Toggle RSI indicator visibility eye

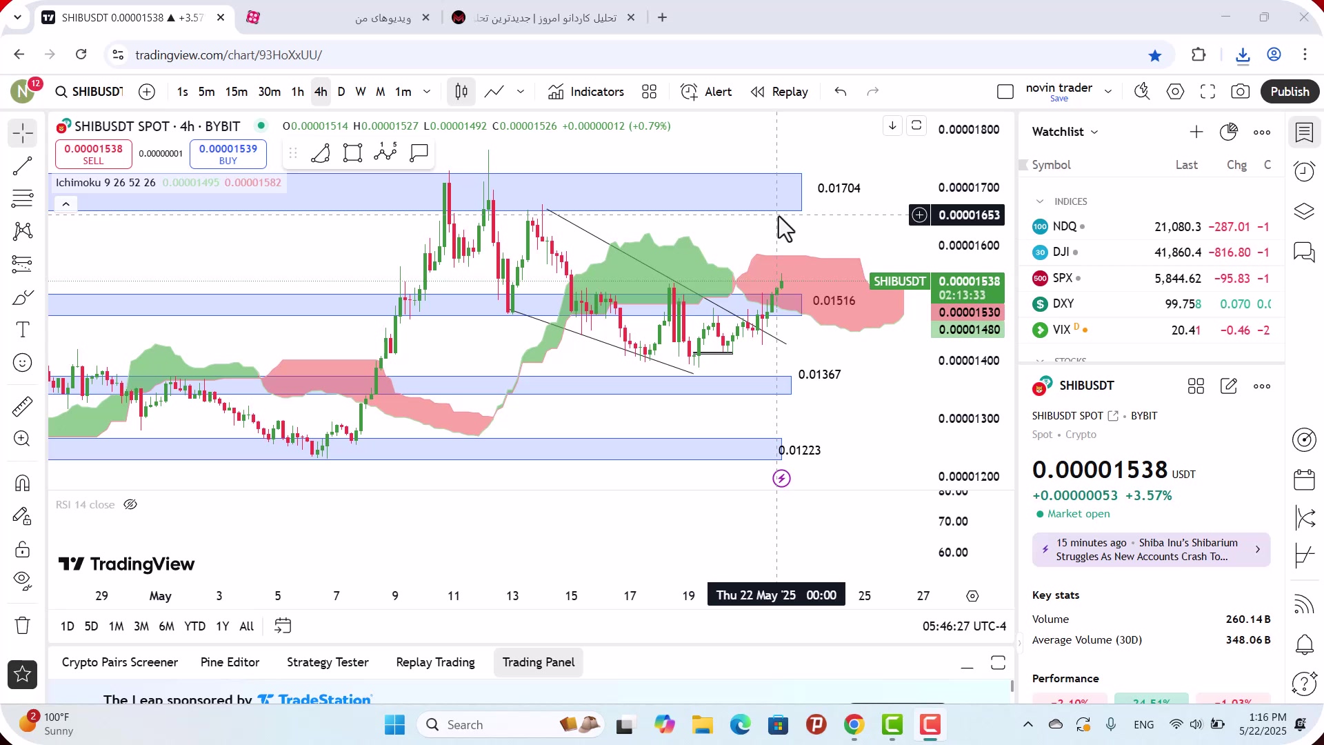130,505
